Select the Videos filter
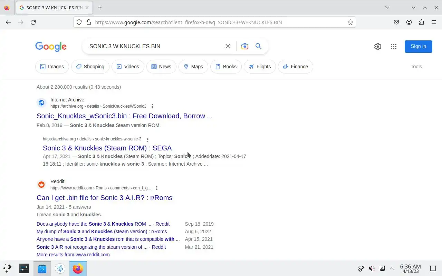Screen dimensions: 442x276 tap(128, 67)
